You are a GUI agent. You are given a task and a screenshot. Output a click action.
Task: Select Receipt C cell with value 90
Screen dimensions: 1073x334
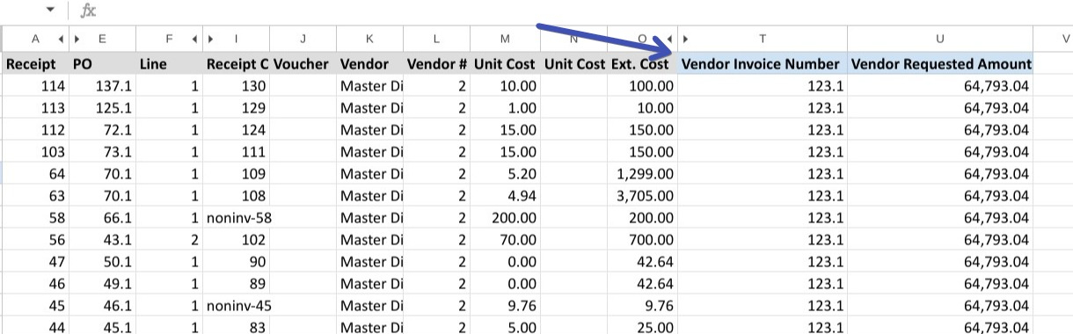237,262
